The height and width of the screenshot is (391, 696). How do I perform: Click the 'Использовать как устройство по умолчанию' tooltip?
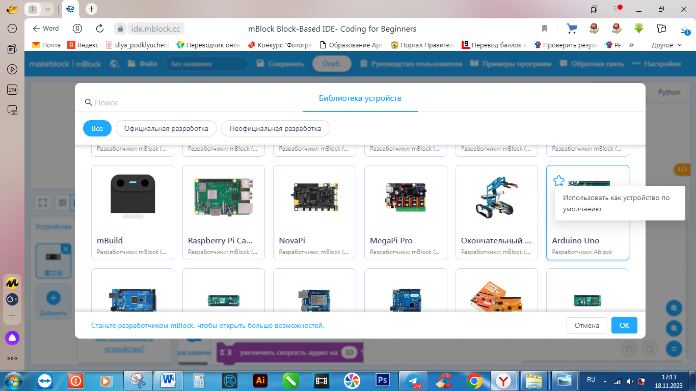pyautogui.click(x=620, y=203)
